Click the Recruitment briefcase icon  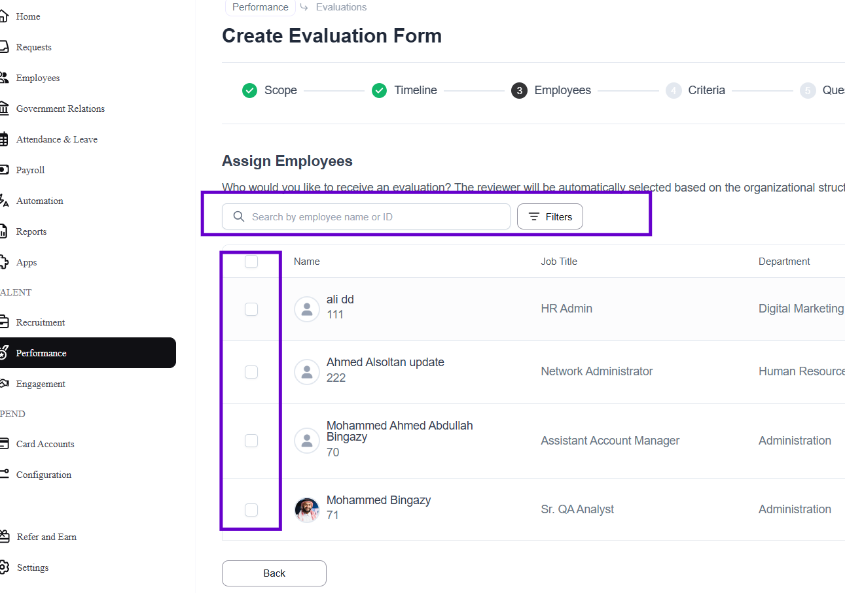click(x=4, y=322)
